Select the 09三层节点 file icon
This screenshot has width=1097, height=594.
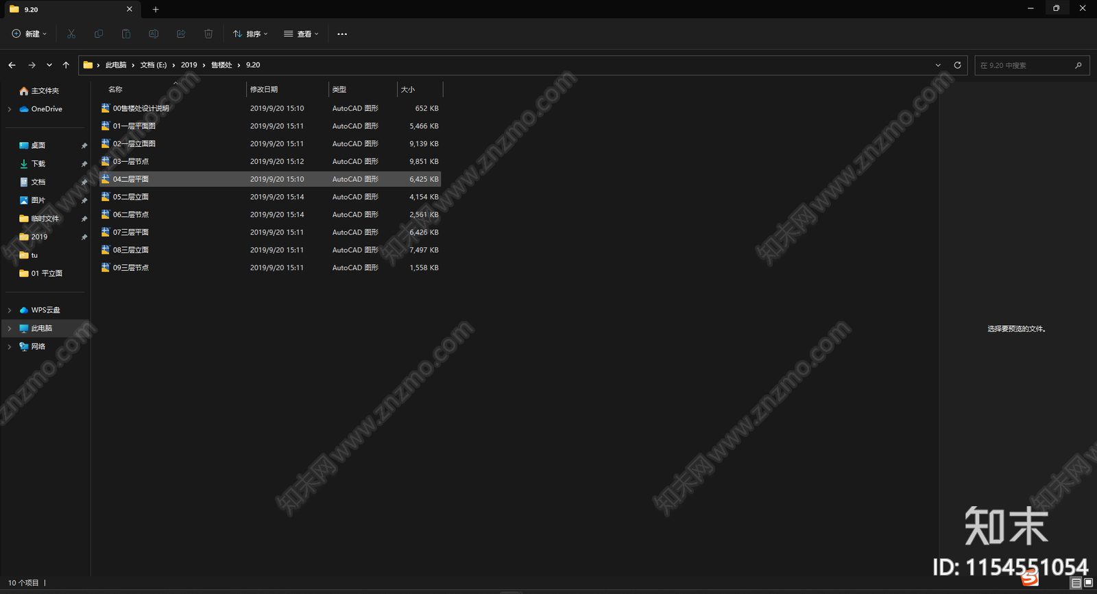click(x=106, y=268)
